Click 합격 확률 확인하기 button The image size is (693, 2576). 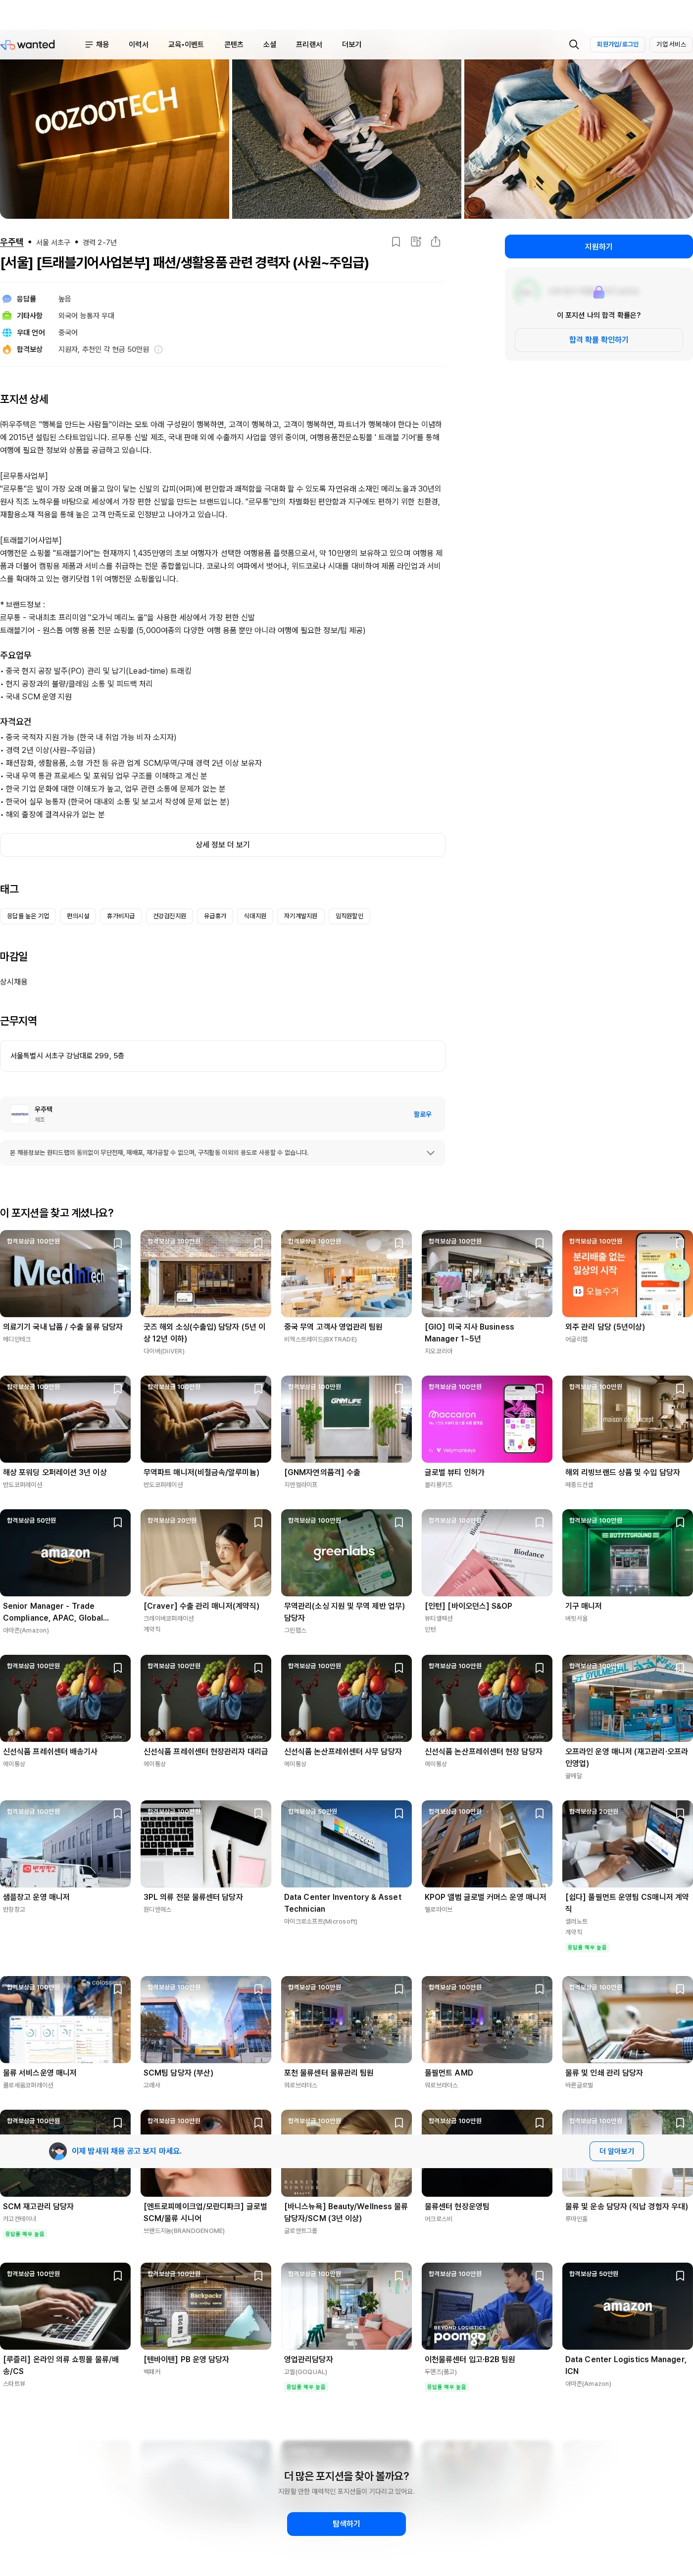click(x=598, y=340)
